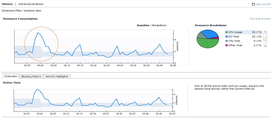Click the green slice of the pie chart
The width and height of the screenshot is (274, 118).
pyautogui.click(x=207, y=43)
